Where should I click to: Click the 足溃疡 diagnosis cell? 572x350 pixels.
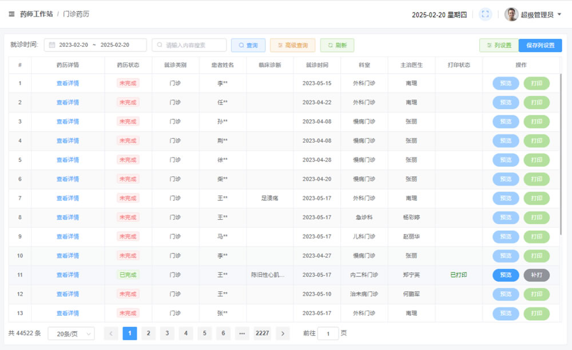pos(270,199)
